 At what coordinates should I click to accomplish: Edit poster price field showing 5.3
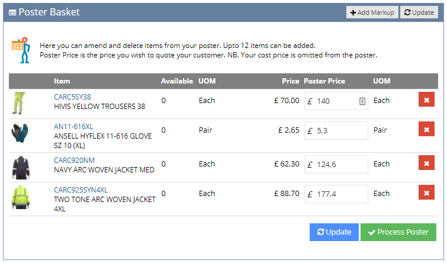tap(336, 131)
